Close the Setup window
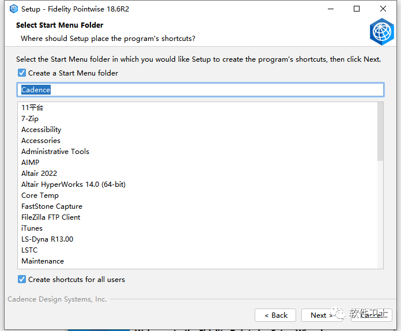This screenshot has width=401, height=331. point(383,9)
